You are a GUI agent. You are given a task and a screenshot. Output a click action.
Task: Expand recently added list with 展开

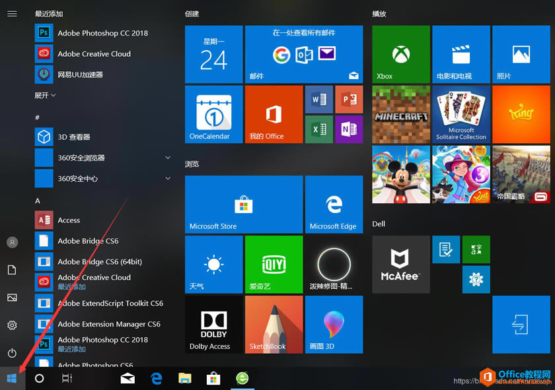coord(45,96)
